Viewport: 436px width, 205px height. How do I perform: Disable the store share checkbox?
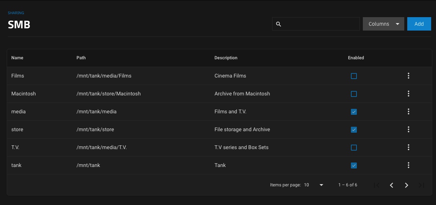pyautogui.click(x=354, y=130)
